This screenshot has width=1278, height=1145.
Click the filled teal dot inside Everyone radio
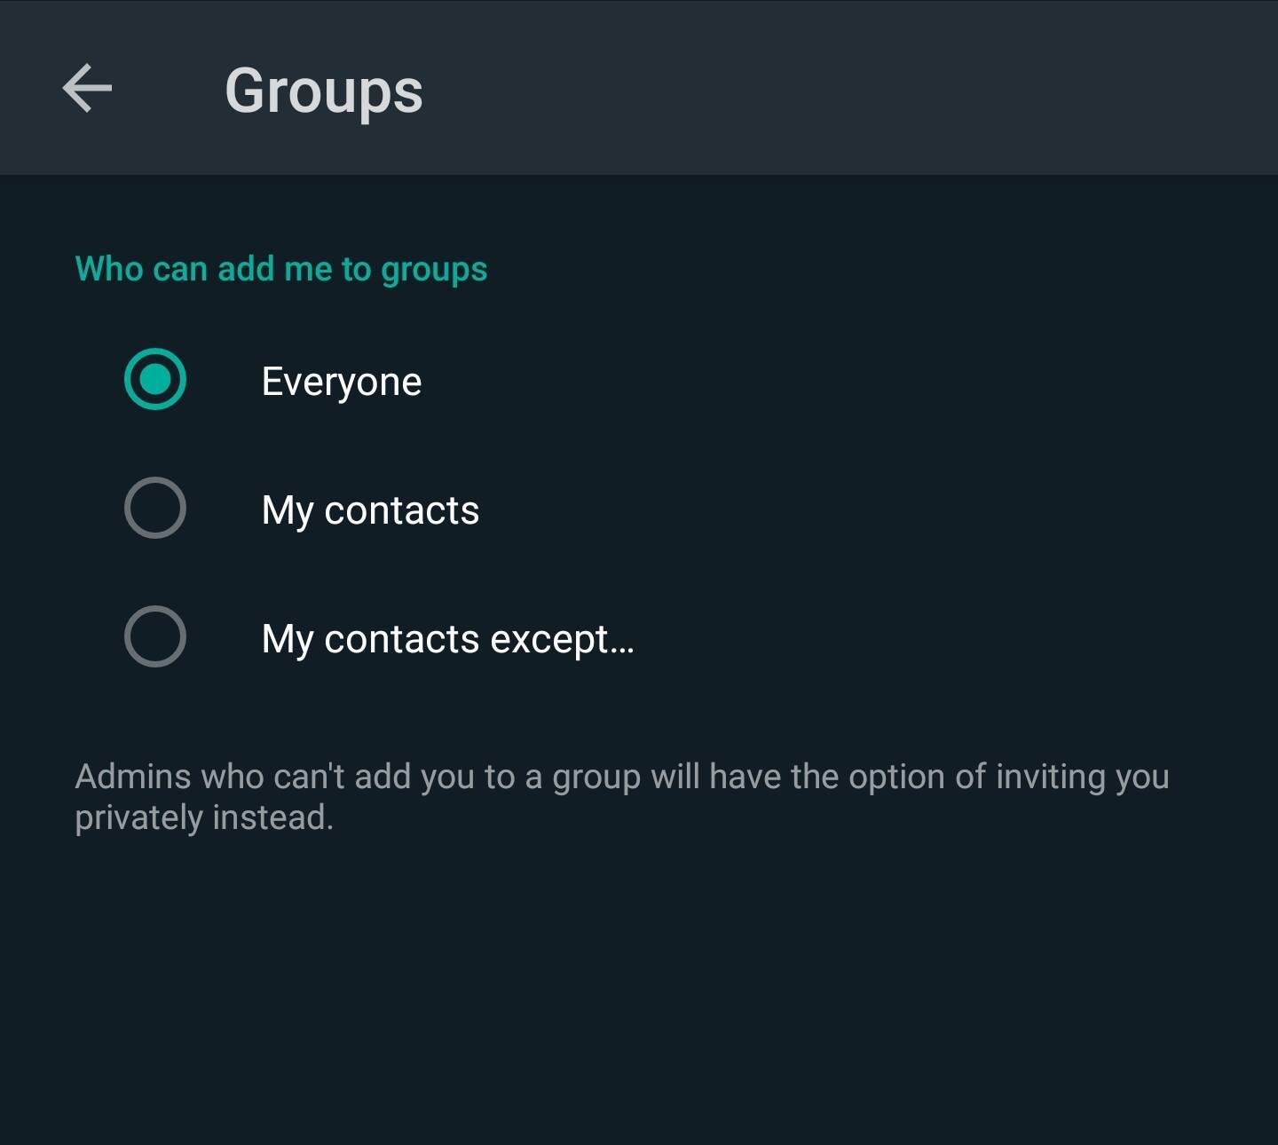155,380
